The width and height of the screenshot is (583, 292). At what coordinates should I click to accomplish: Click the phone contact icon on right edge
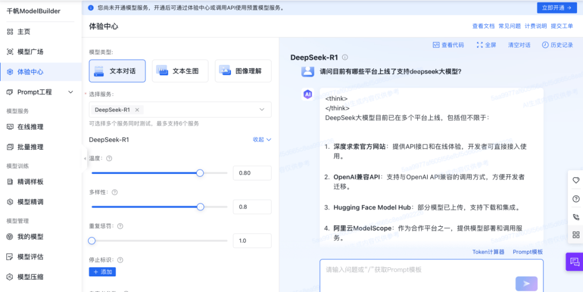point(576,217)
